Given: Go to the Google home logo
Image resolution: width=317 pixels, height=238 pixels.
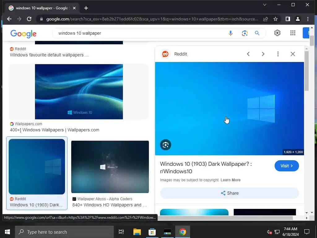Looking at the screenshot, I should [24, 34].
